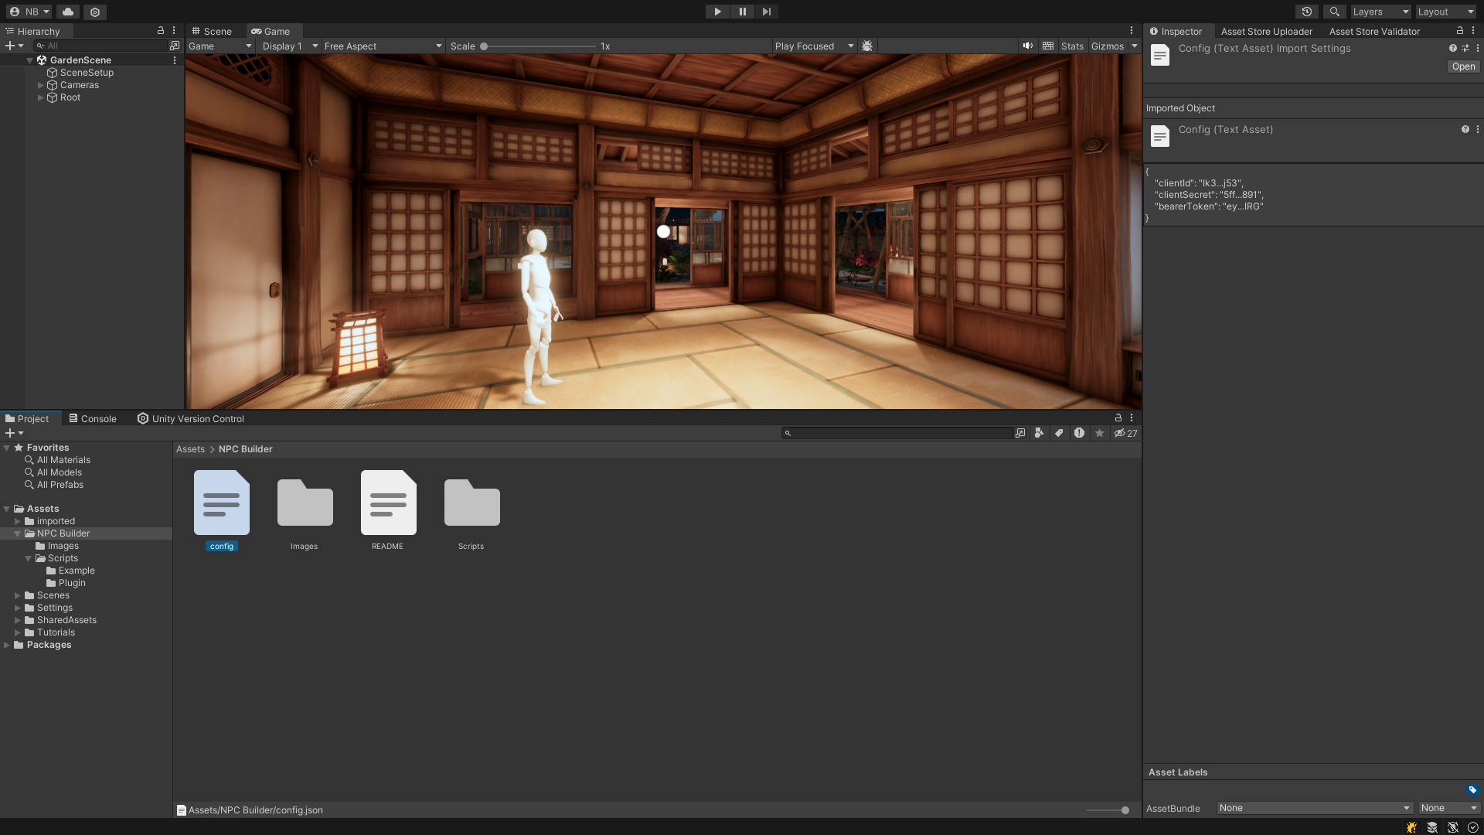The image size is (1484, 835).
Task: Click the favorites star search icon
Action: click(1099, 433)
